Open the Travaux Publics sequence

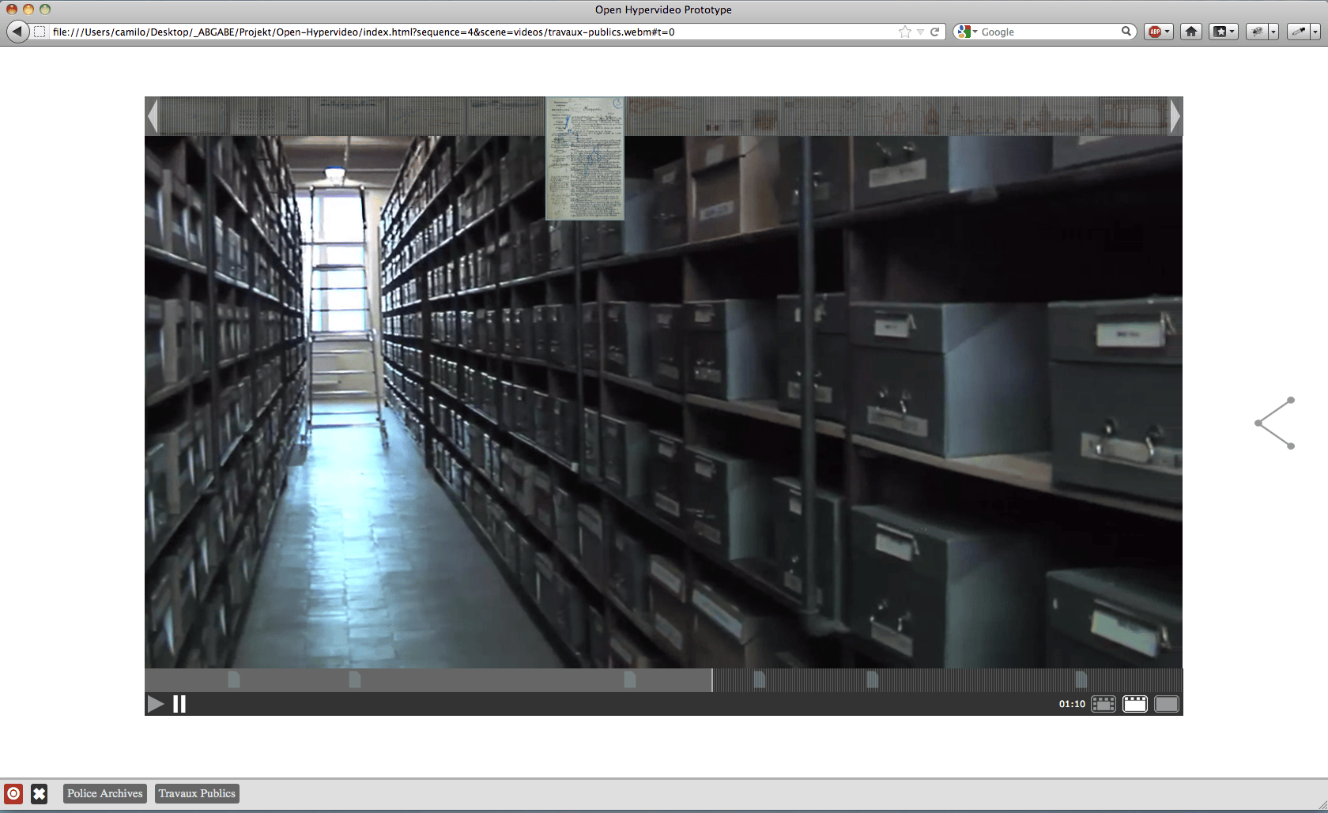[197, 793]
